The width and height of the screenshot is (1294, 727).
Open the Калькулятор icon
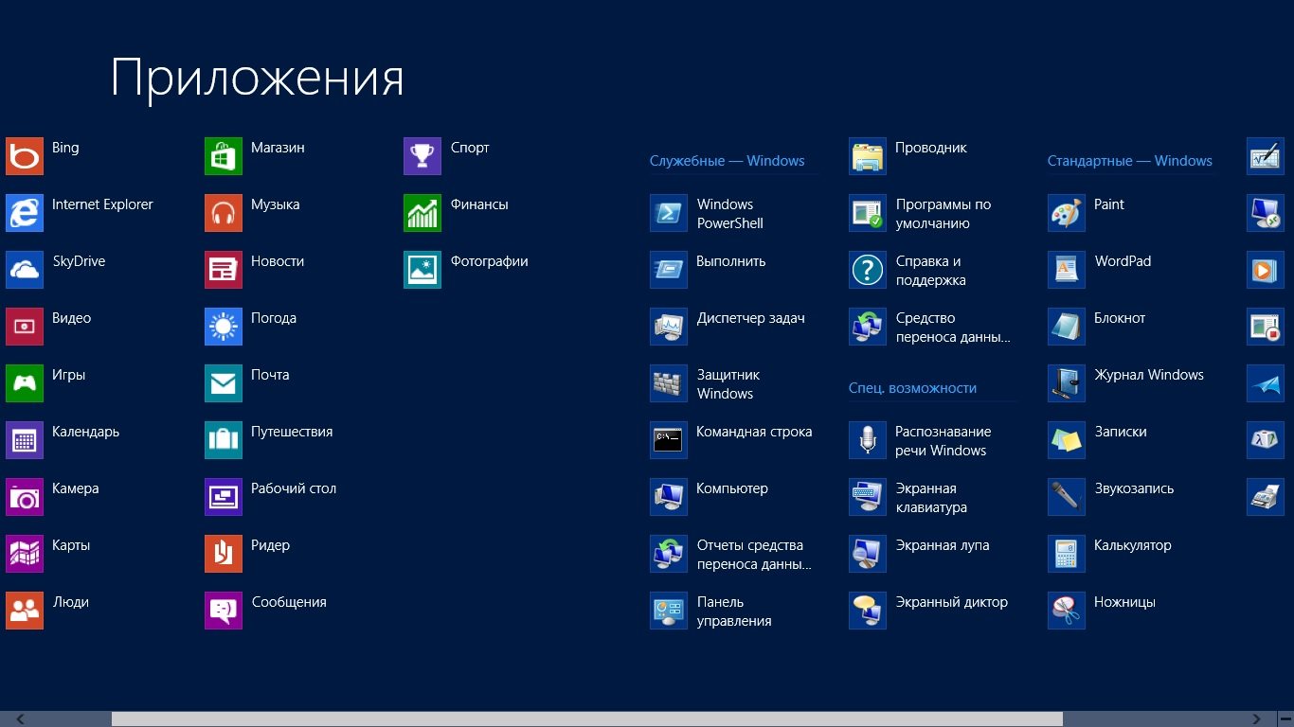pos(1067,554)
